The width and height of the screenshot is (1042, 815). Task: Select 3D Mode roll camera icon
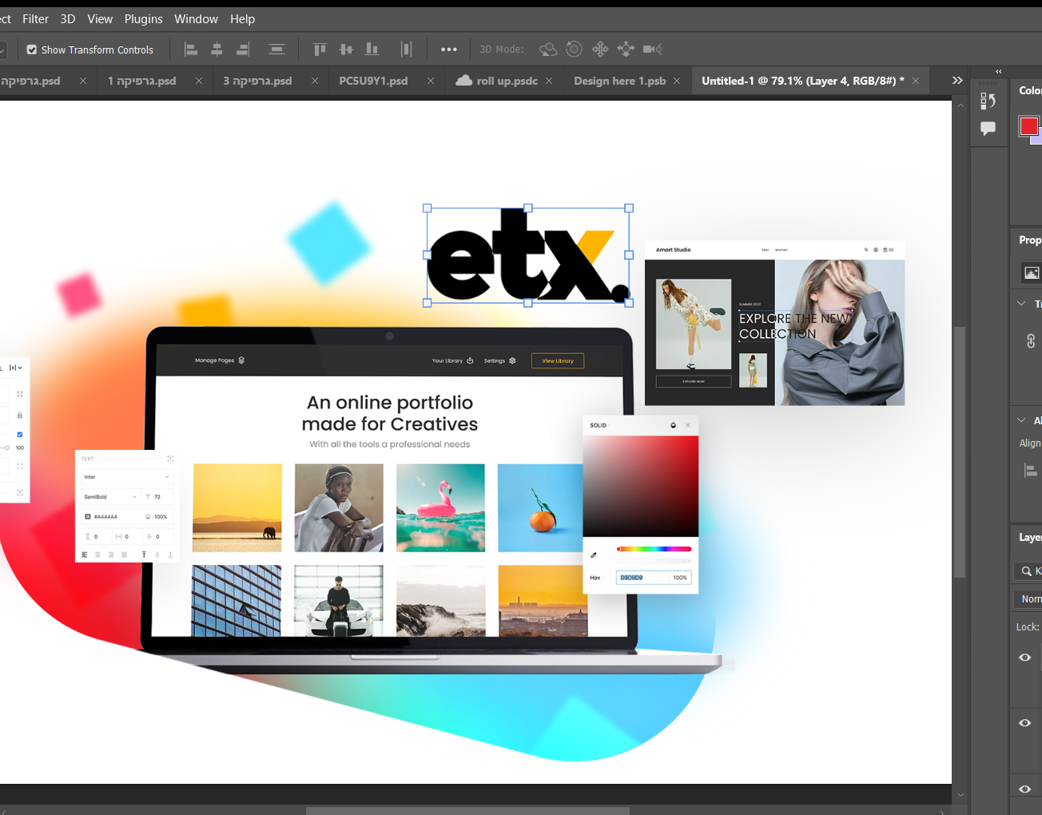coord(574,50)
